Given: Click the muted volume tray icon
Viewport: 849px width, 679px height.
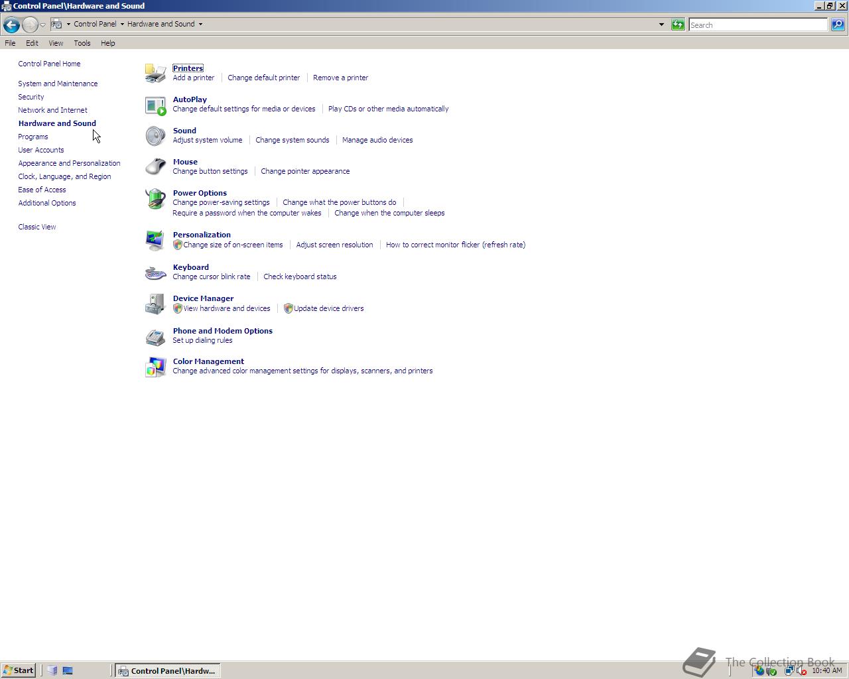Looking at the screenshot, I should [801, 670].
